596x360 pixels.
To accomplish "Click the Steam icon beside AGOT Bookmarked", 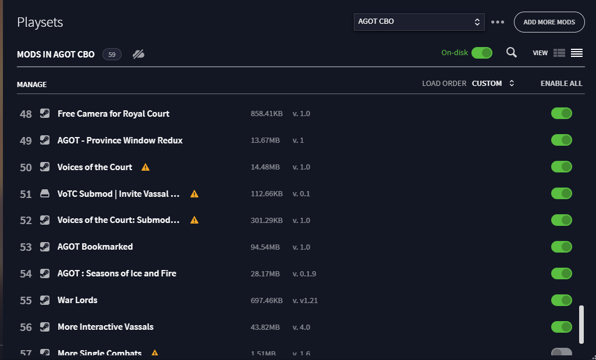I will tap(45, 247).
